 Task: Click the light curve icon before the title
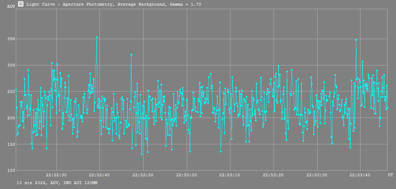21,4
